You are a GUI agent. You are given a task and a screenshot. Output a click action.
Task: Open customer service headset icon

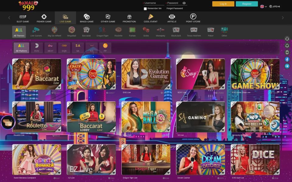pos(287,39)
